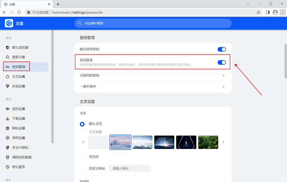
Task: Show next homepage backgrounds with right arrow
Action: pyautogui.click(x=223, y=142)
